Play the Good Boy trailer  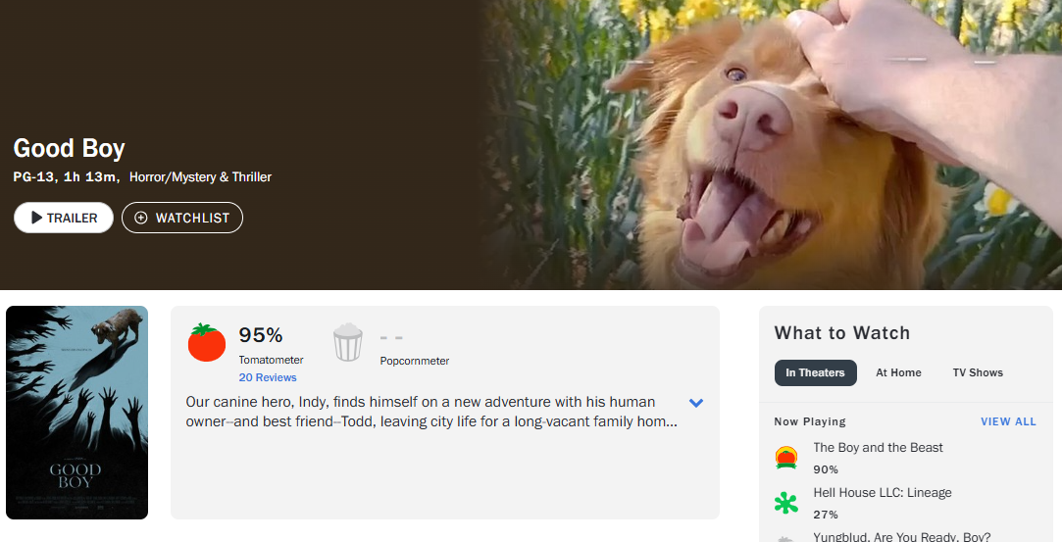64,218
